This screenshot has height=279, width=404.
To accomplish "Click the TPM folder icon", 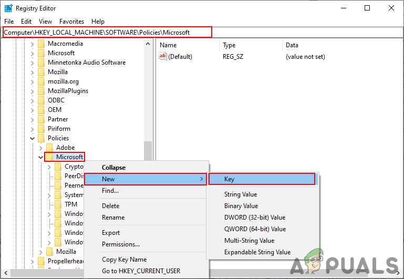I will click(x=58, y=204).
